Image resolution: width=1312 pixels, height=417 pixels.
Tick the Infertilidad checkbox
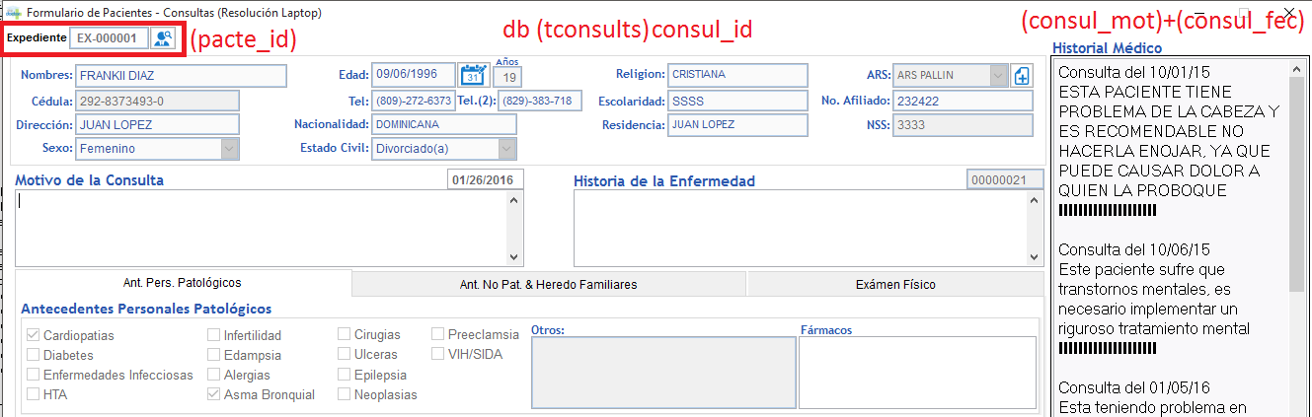click(213, 335)
